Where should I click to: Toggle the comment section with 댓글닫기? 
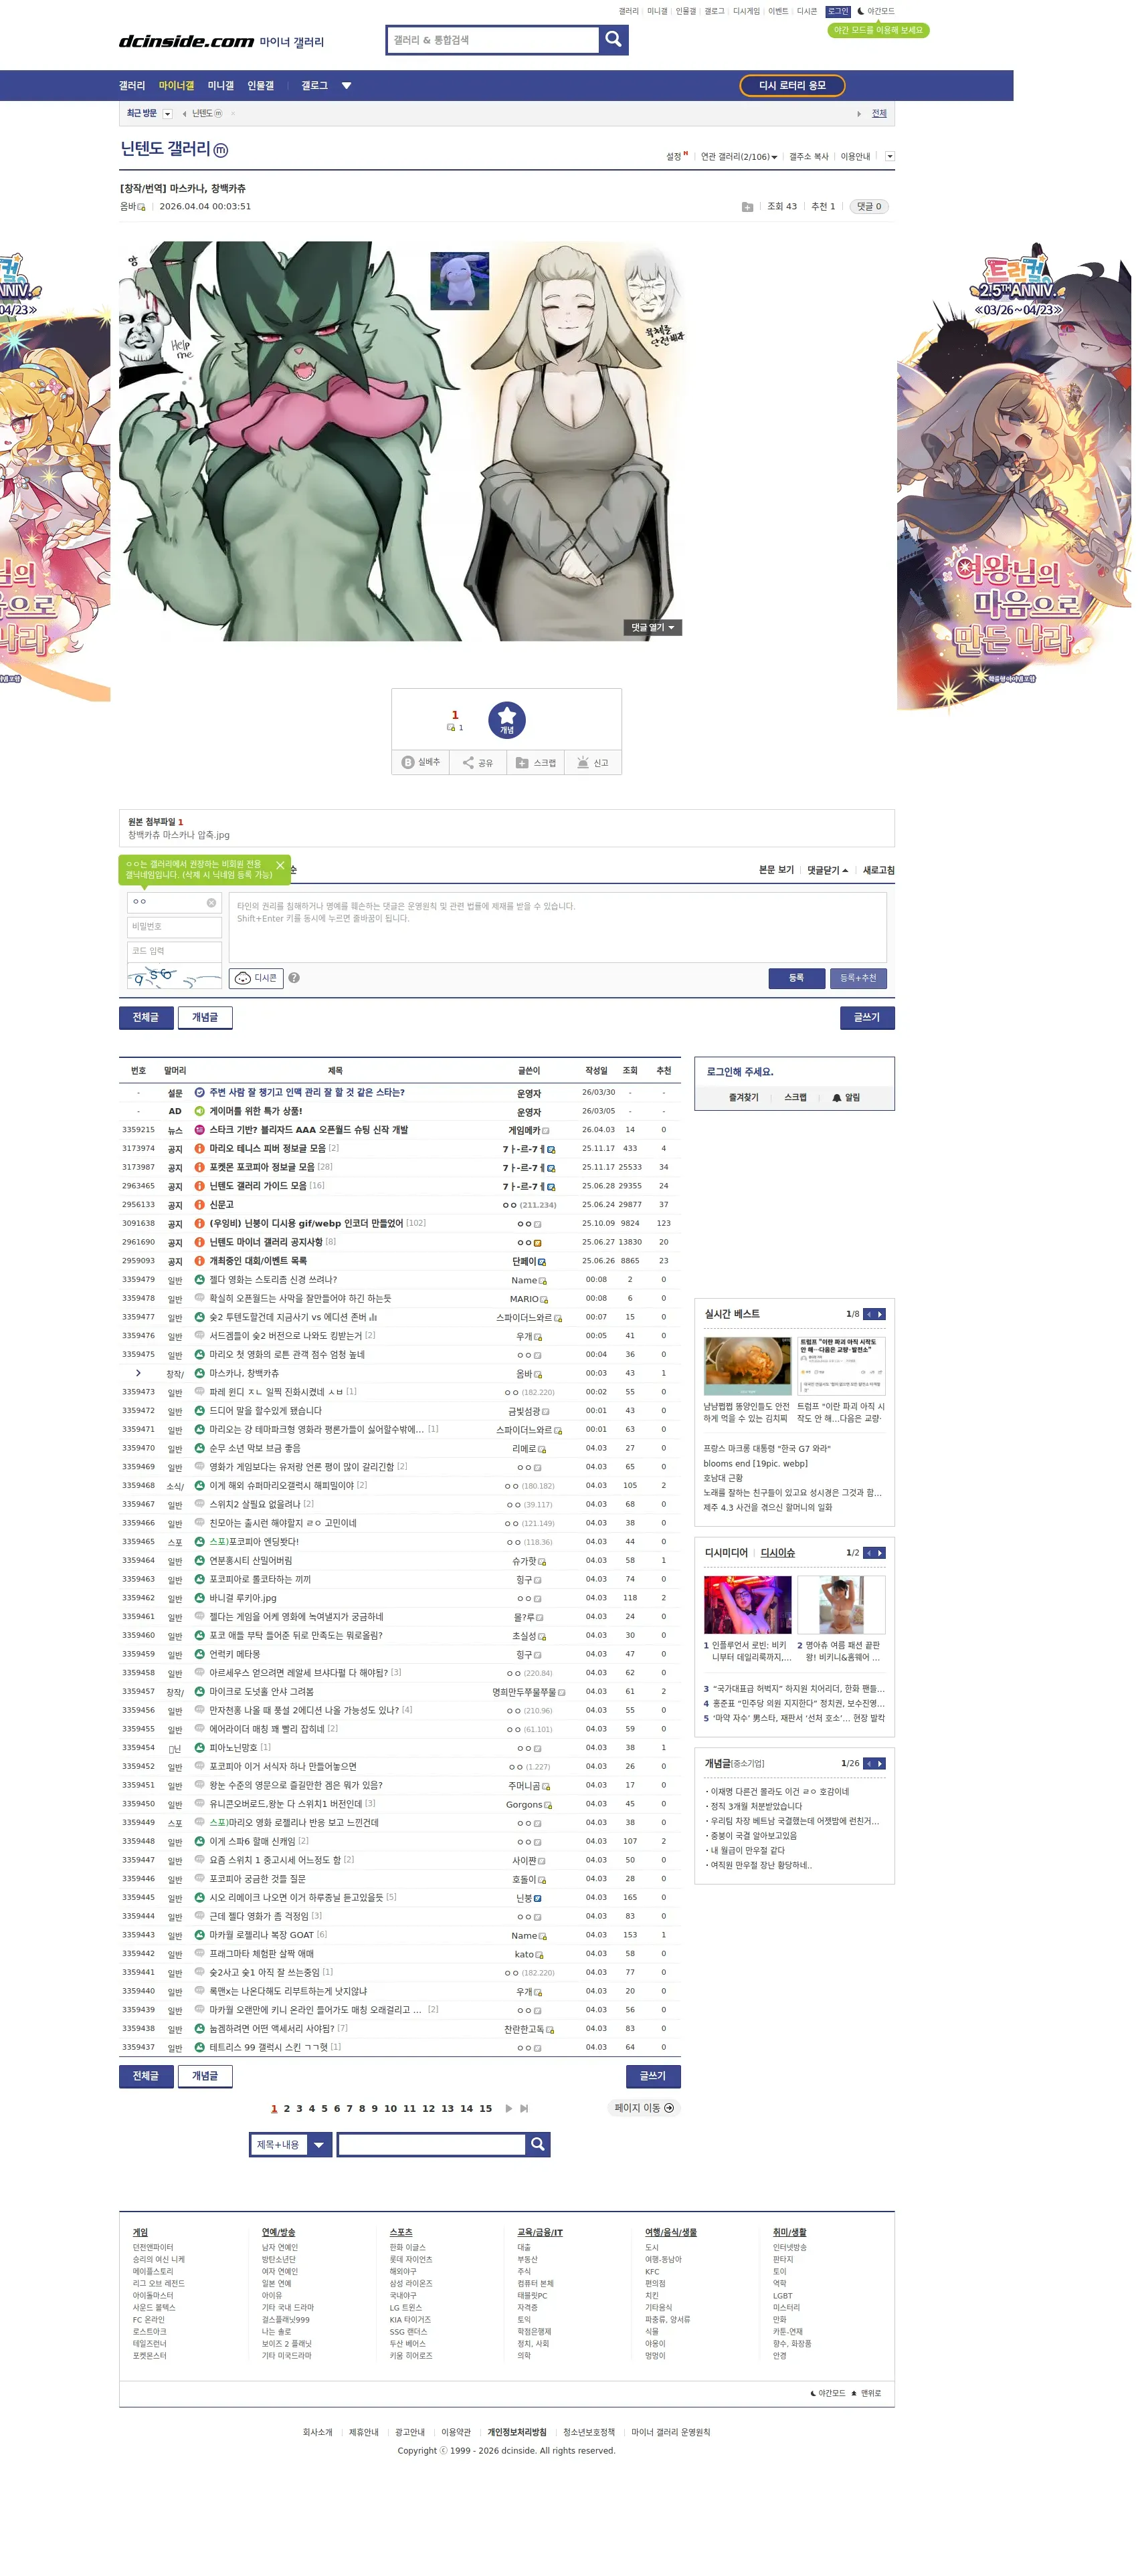click(x=827, y=870)
